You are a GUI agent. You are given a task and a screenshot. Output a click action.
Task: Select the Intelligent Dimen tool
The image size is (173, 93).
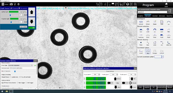148,22
